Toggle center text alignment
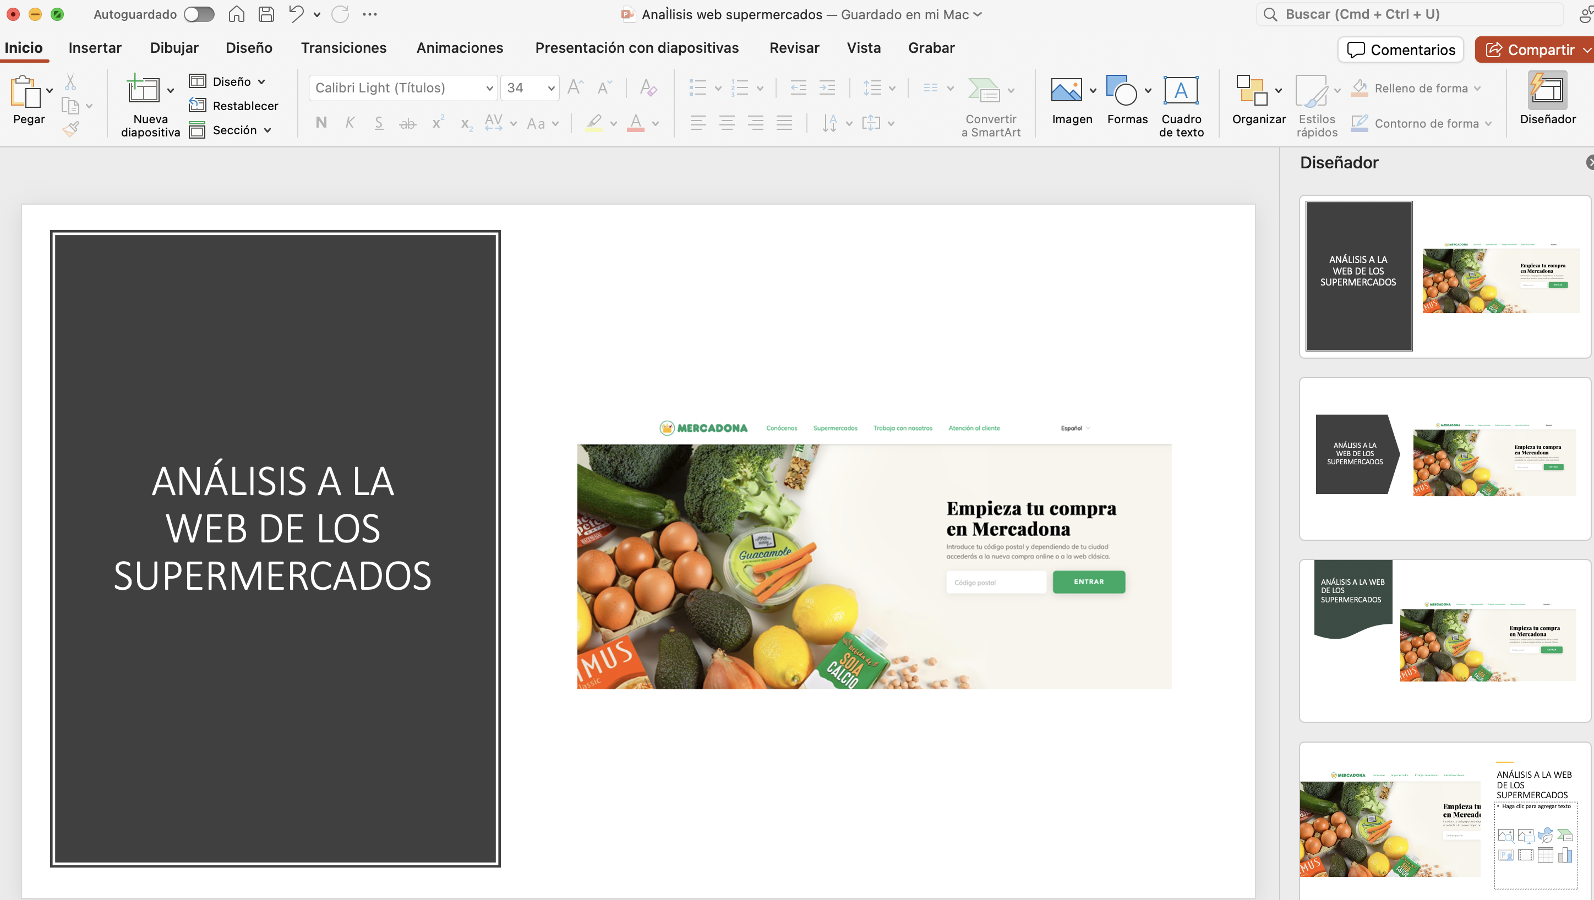Image resolution: width=1594 pixels, height=900 pixels. click(727, 123)
